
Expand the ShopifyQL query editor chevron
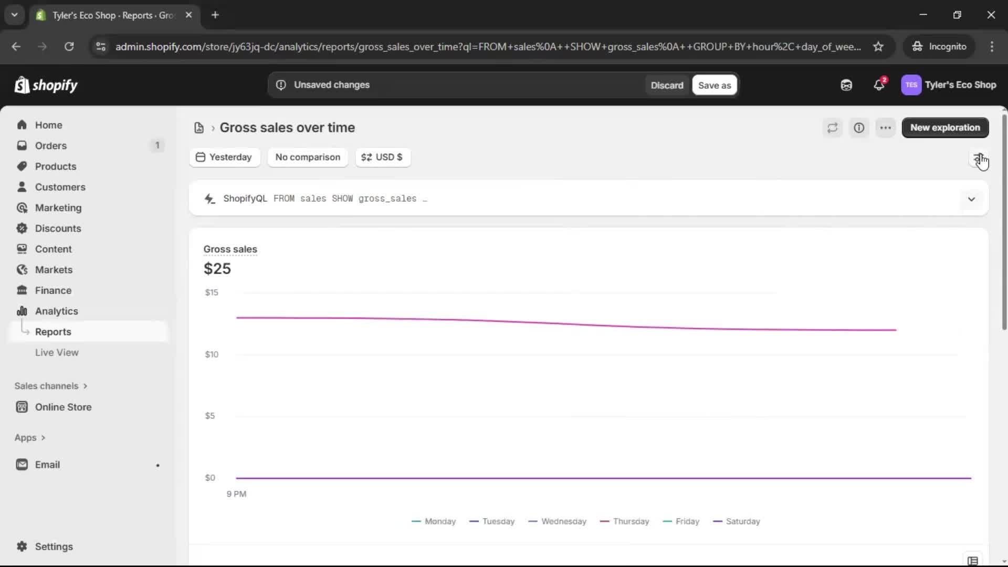coord(971,199)
